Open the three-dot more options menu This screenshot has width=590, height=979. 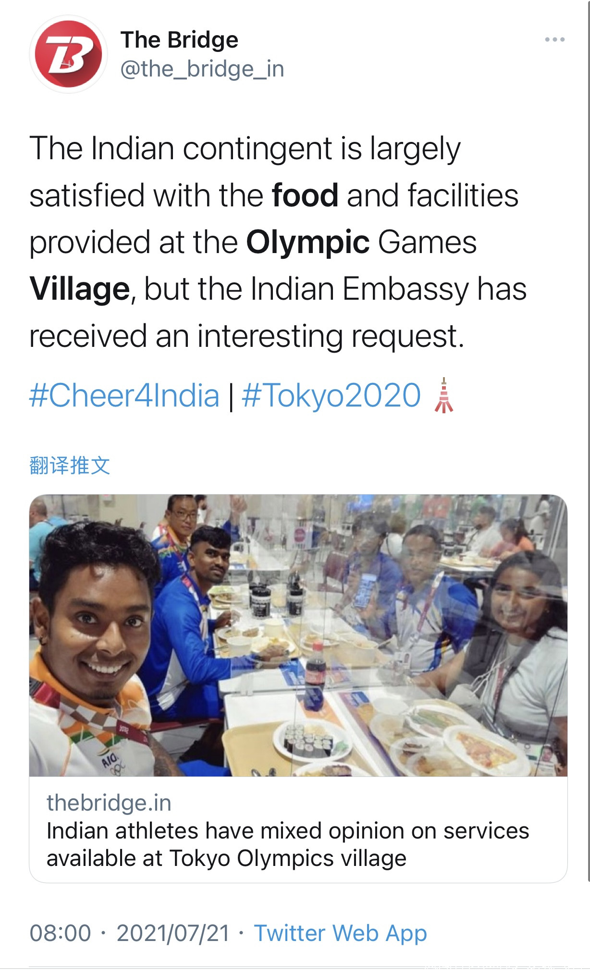(x=554, y=39)
